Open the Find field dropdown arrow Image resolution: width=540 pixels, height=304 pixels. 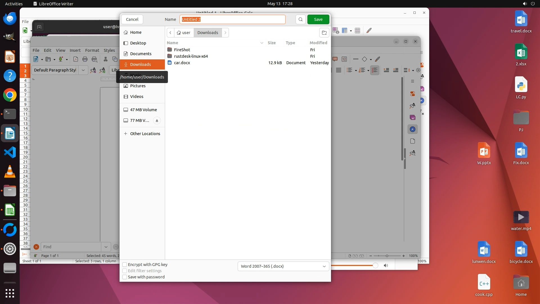click(x=106, y=247)
